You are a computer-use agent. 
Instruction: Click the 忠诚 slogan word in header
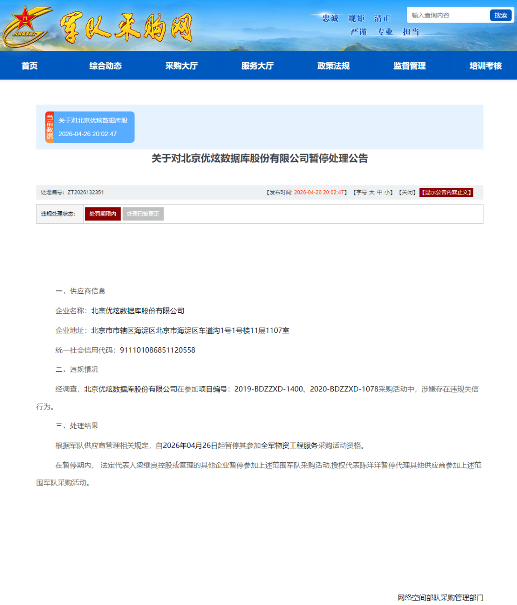(330, 18)
